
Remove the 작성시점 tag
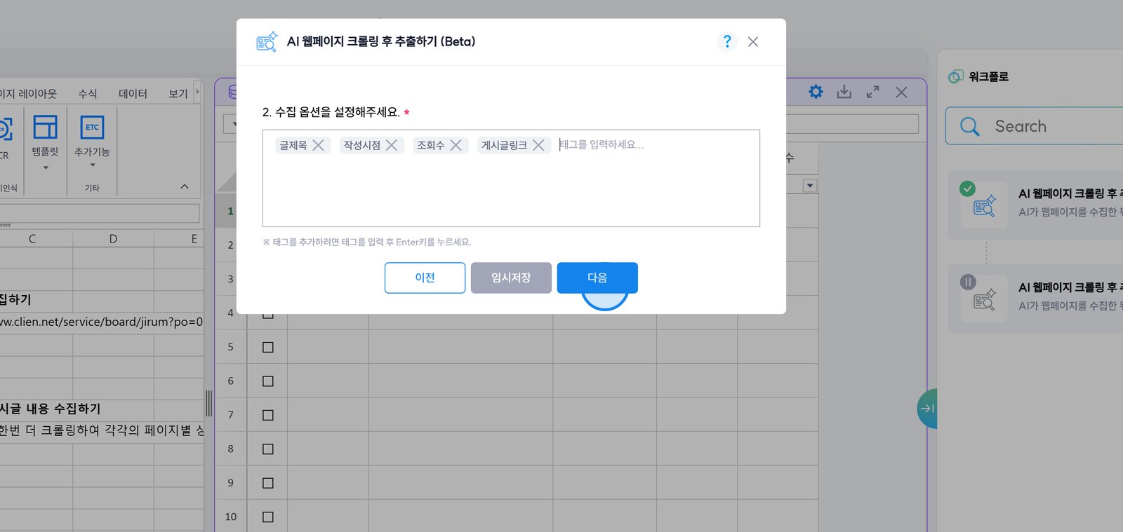tap(392, 145)
